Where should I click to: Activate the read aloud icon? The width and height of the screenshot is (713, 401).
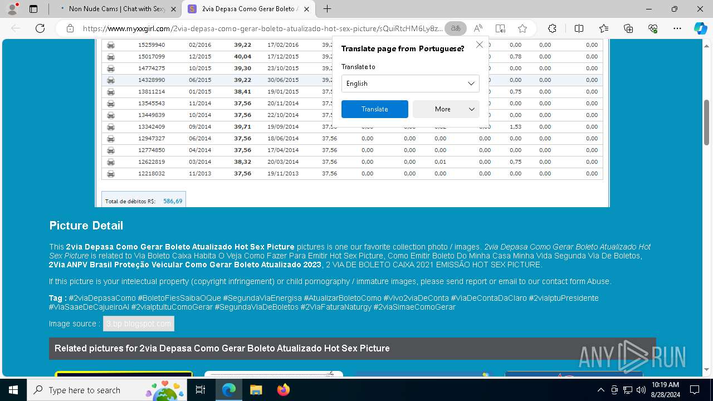click(478, 28)
